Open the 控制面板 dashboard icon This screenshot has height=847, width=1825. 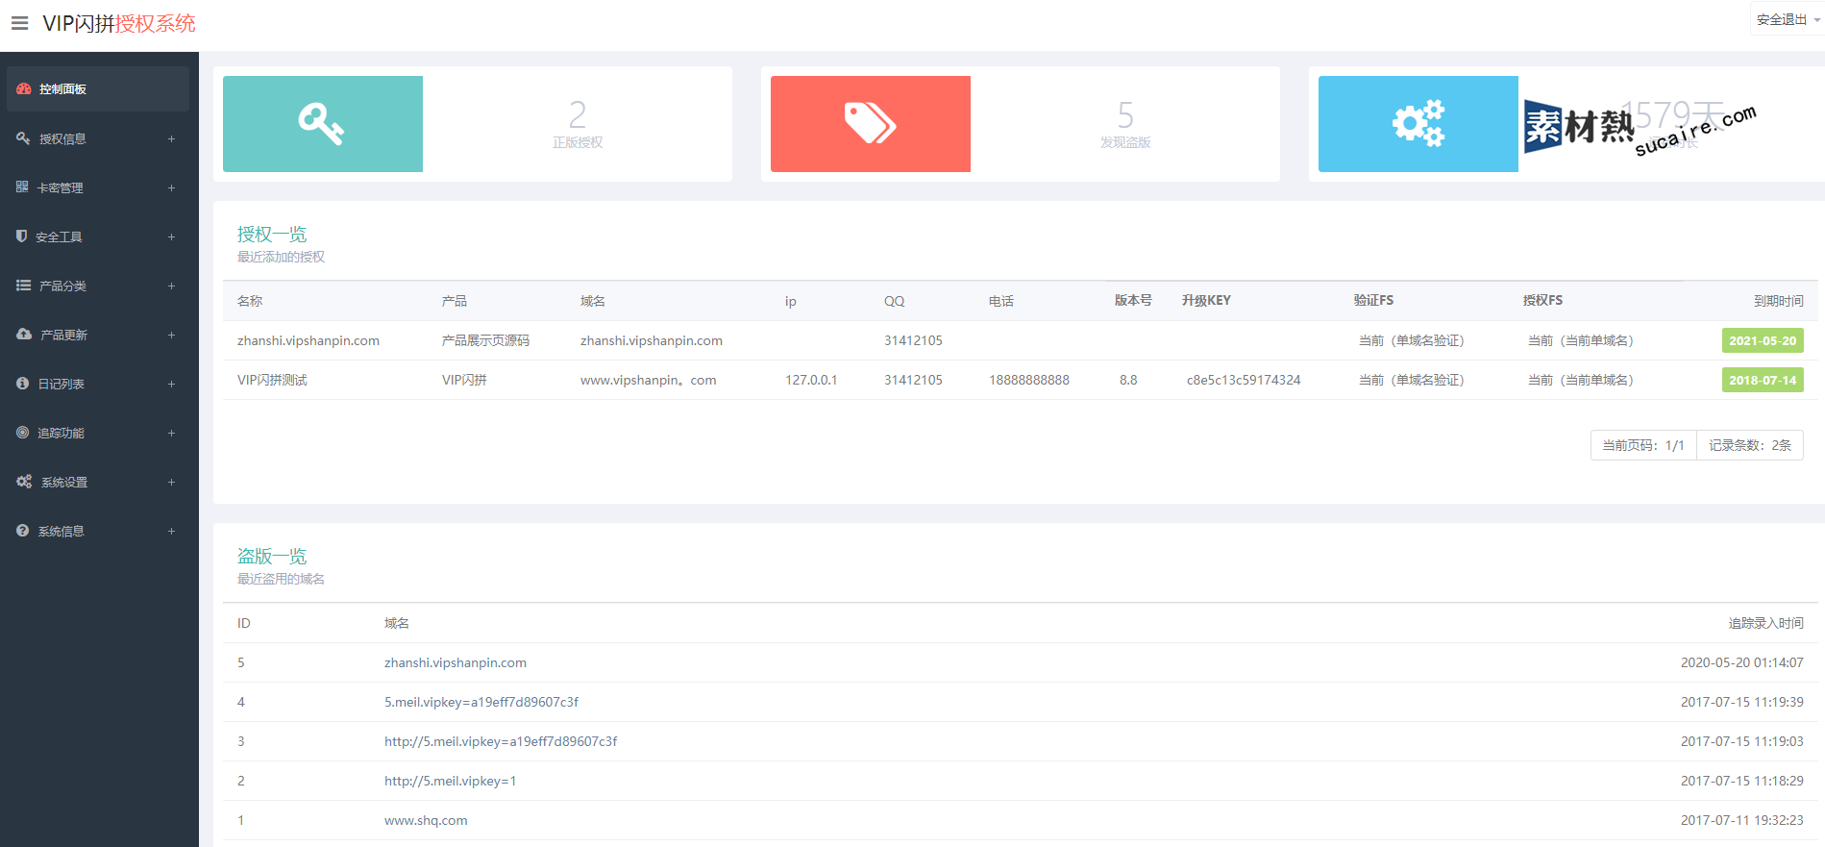click(24, 88)
